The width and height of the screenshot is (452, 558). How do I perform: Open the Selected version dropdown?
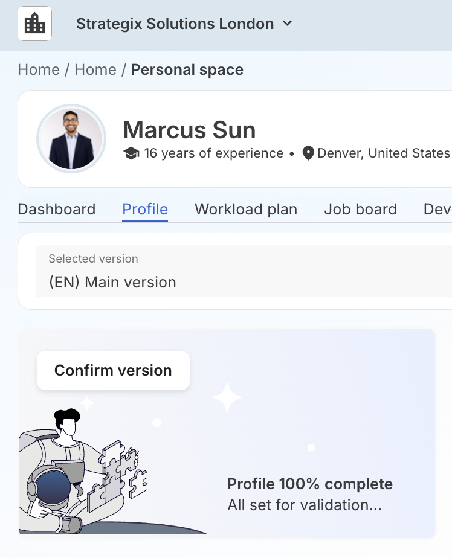[242, 271]
